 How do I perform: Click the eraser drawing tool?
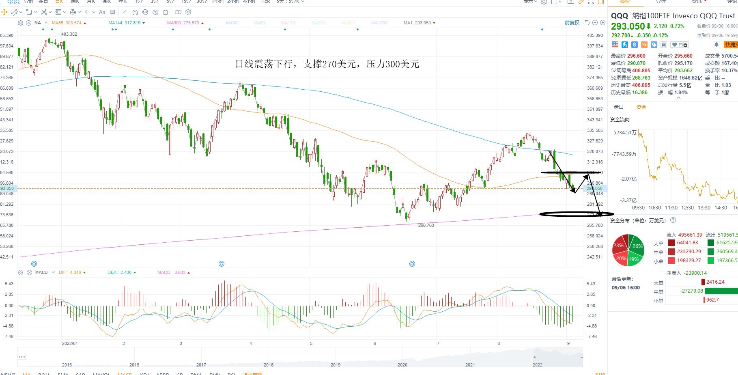tap(125, 12)
